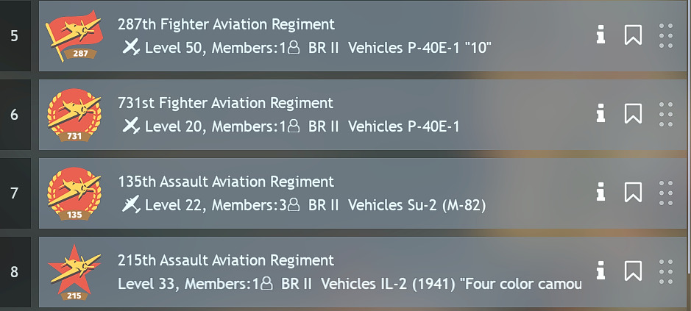Select squad slot number 8
691x311 pixels.
point(15,272)
